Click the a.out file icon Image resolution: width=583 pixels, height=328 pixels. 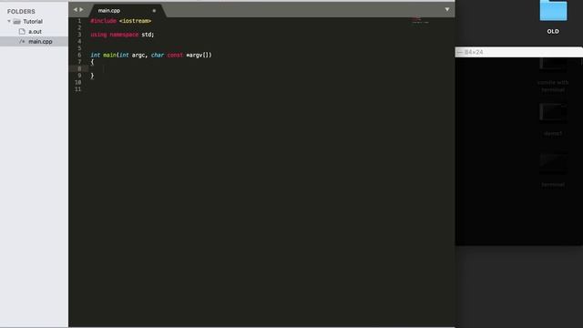coord(22,32)
